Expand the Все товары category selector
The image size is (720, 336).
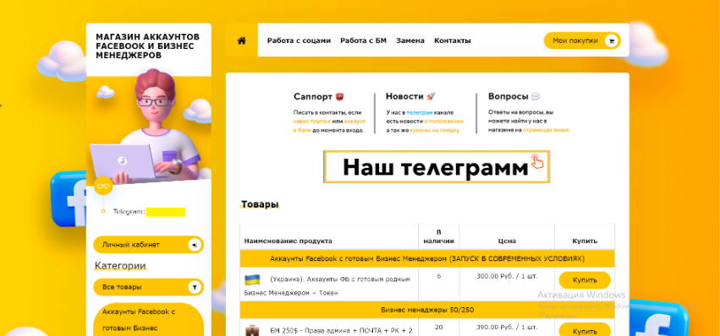[x=148, y=287]
